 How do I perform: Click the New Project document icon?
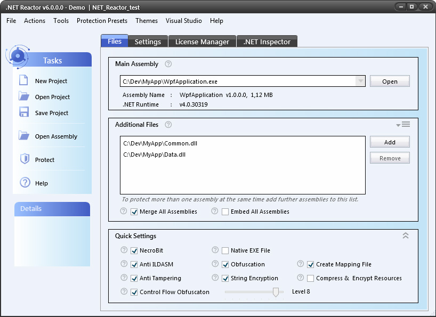coord(23,80)
